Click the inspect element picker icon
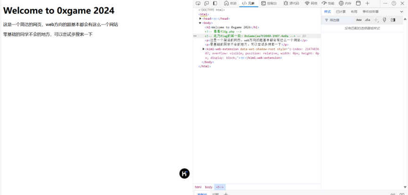Viewport: 408px width, 195px height. pyautogui.click(x=199, y=3)
